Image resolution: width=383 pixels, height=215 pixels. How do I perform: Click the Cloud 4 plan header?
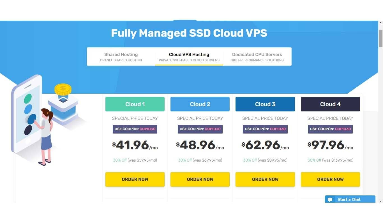pos(330,104)
